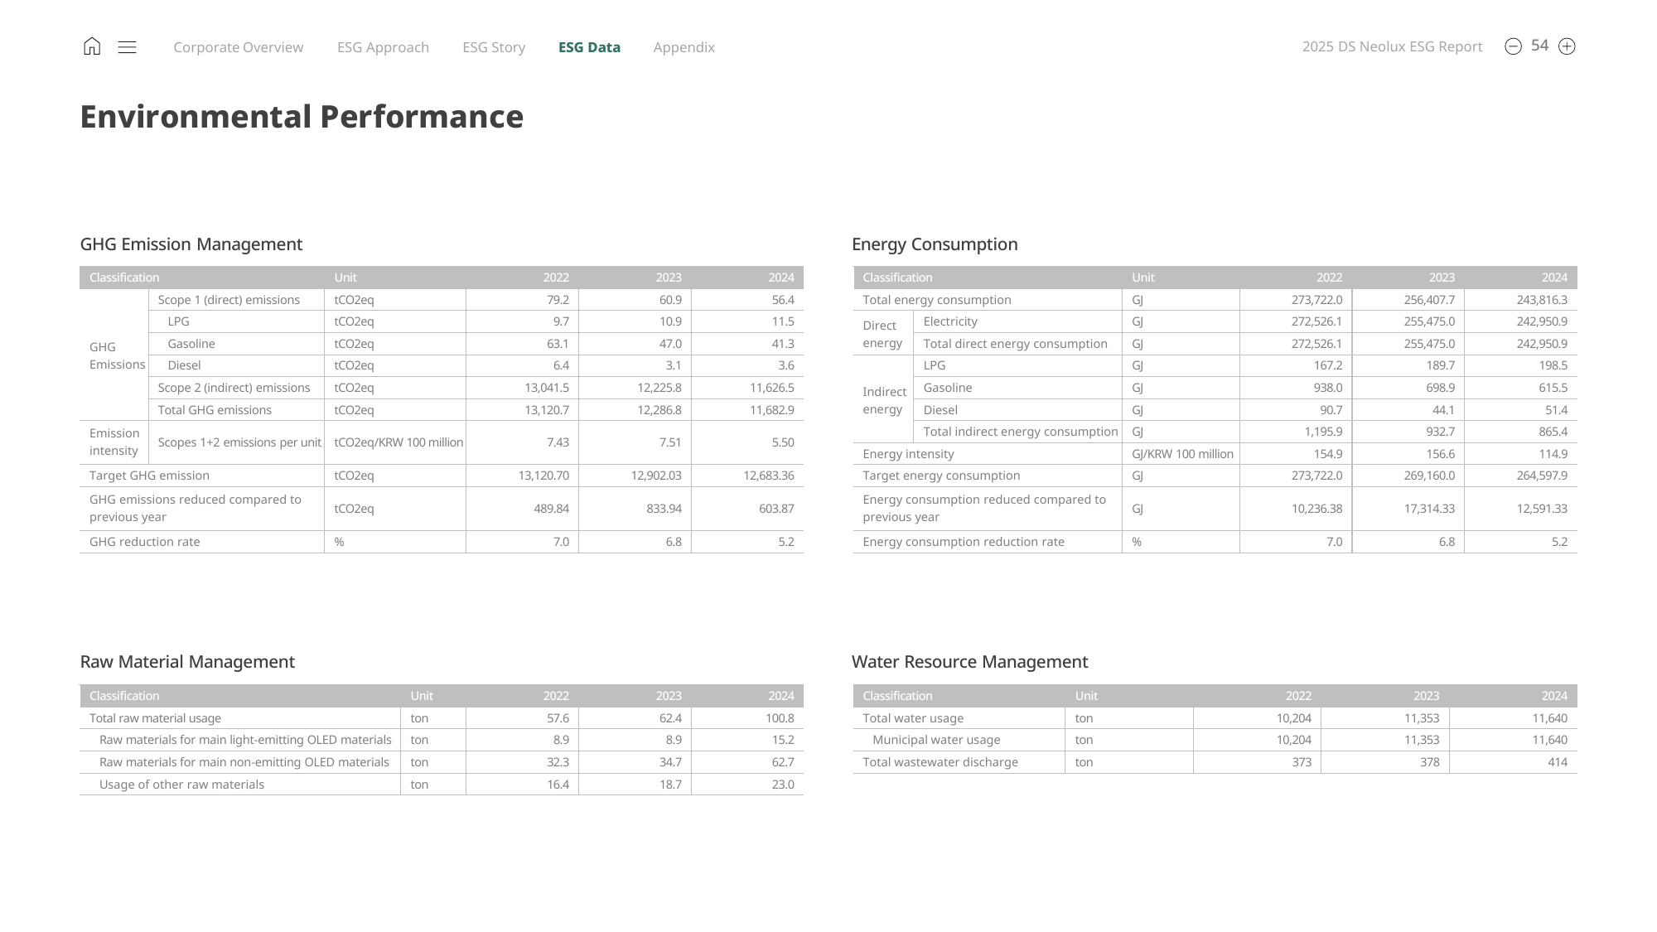The height and width of the screenshot is (932, 1657).
Task: Click the Scope 1 (direct) emissions row label
Action: click(229, 300)
